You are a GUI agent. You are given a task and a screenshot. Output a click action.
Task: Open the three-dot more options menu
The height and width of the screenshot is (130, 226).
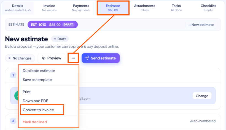[73, 58]
